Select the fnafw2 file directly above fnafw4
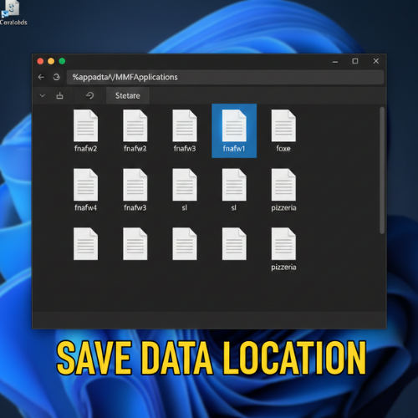Viewport: 418px width, 418px height. pos(85,131)
